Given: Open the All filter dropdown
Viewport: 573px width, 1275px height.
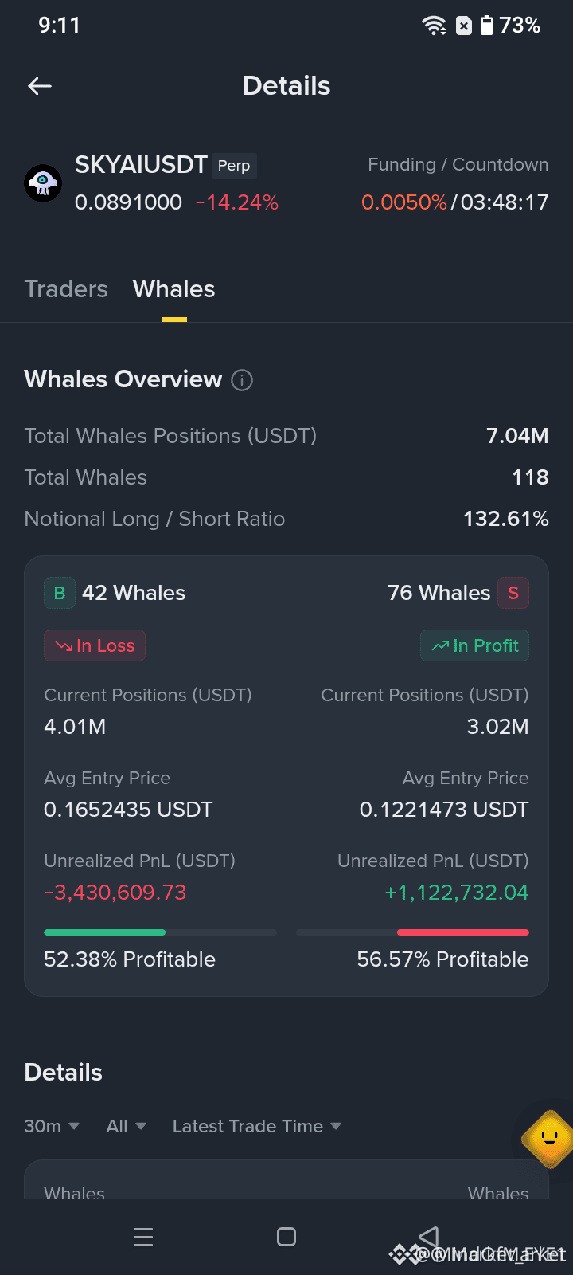Looking at the screenshot, I should coord(127,1126).
